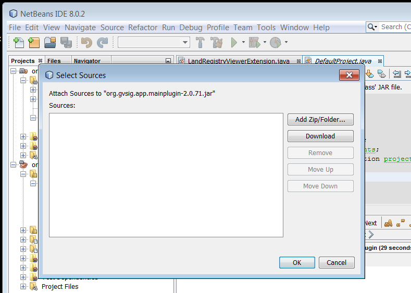Click the Cancel button in Select Sources
Image resolution: width=411 pixels, height=293 pixels.
pos(337,262)
